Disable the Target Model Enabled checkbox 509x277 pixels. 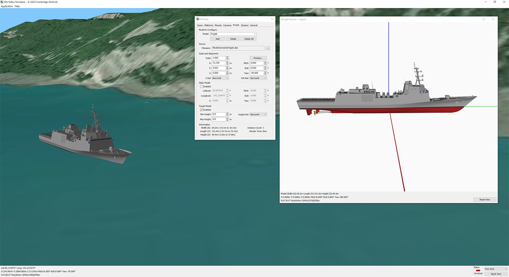(201, 109)
